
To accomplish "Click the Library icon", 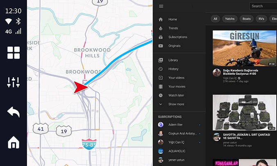I will click(x=161, y=60).
